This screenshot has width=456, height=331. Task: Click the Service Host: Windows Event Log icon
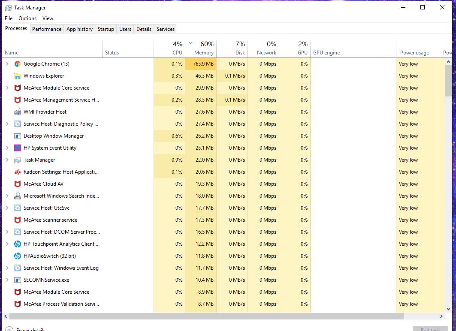point(18,268)
